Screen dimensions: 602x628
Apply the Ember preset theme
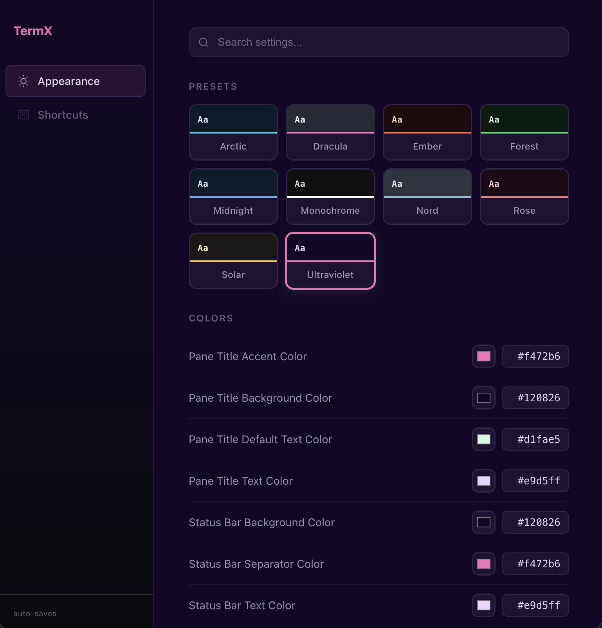point(427,132)
